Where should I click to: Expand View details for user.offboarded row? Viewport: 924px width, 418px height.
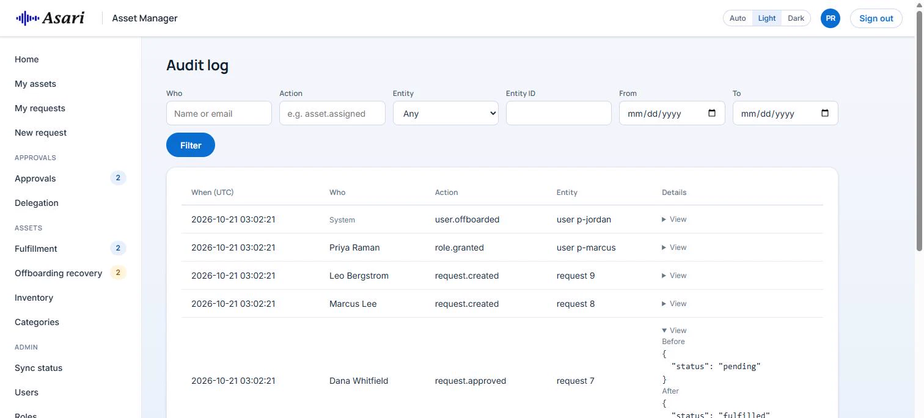click(674, 219)
